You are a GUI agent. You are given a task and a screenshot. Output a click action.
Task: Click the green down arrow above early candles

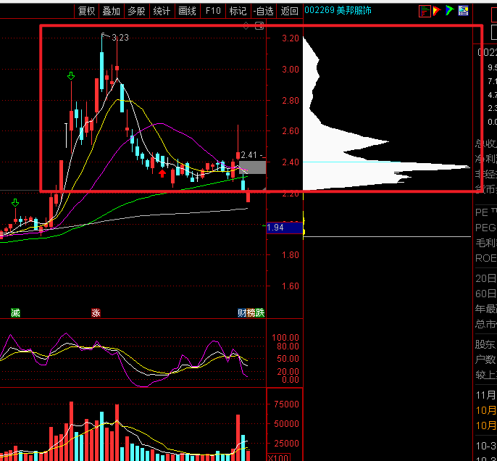[x=71, y=76]
